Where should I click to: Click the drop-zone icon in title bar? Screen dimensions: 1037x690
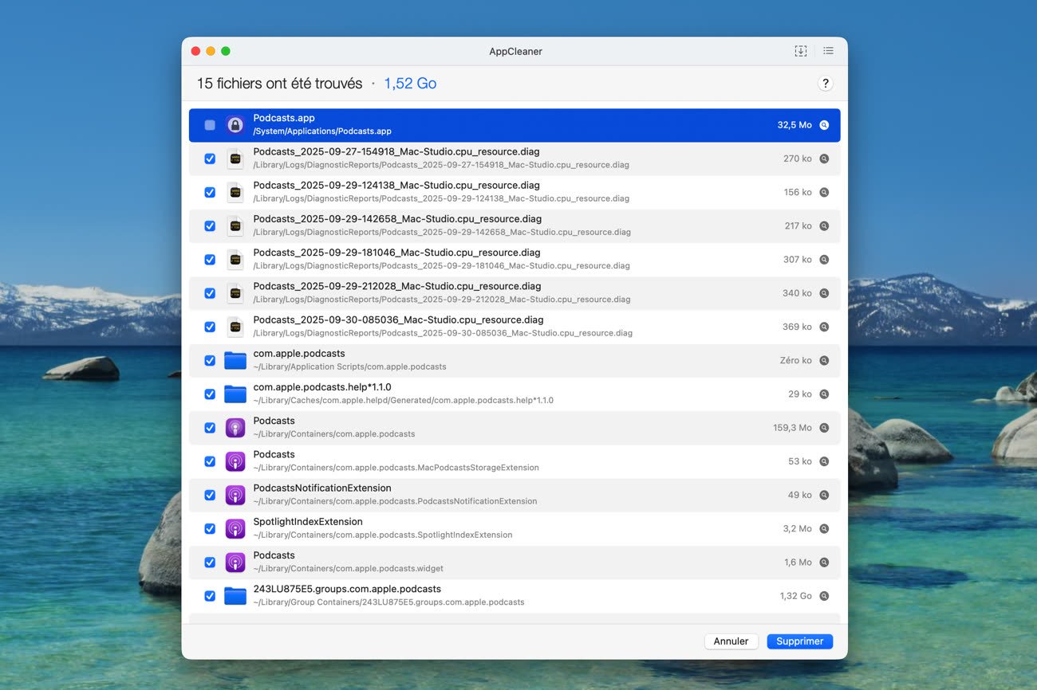pos(800,51)
